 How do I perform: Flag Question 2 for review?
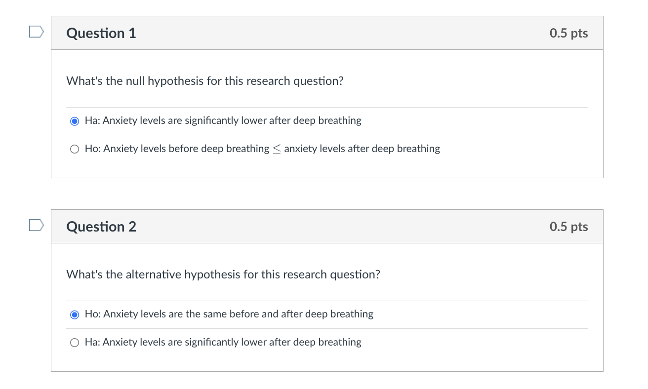36,226
